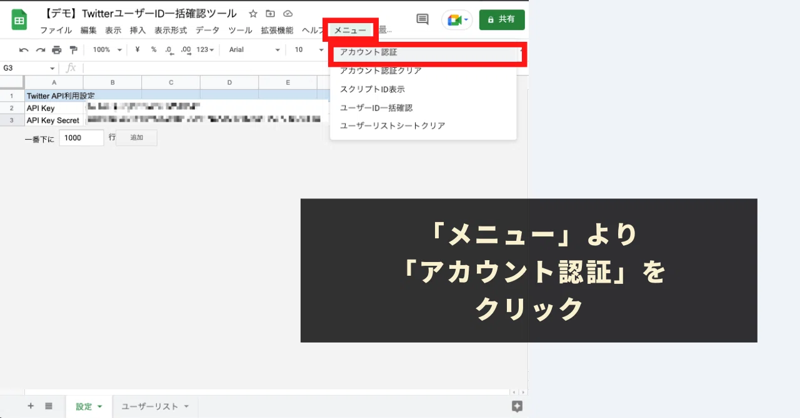800x418 pixels.
Task: Format as currency with ¥ icon
Action: coord(137,50)
